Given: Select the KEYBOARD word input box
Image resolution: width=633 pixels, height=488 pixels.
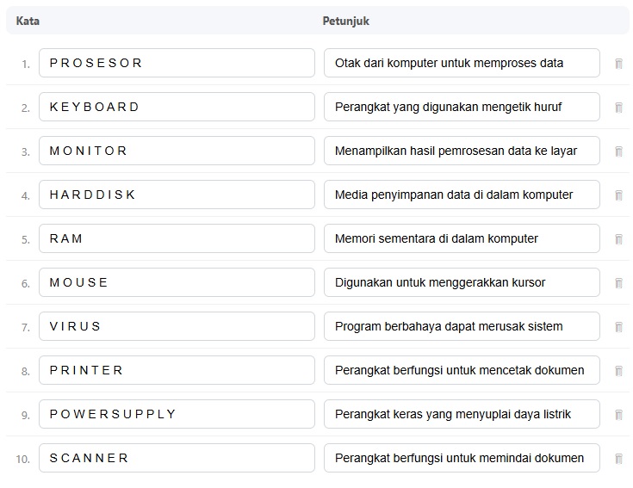Looking at the screenshot, I should click(x=177, y=107).
